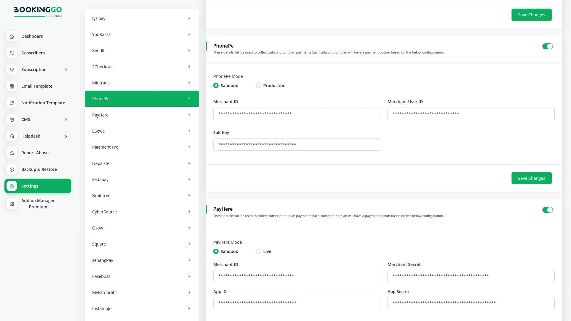Click the Report Abuse warning icon
571x321 pixels.
coord(12,153)
